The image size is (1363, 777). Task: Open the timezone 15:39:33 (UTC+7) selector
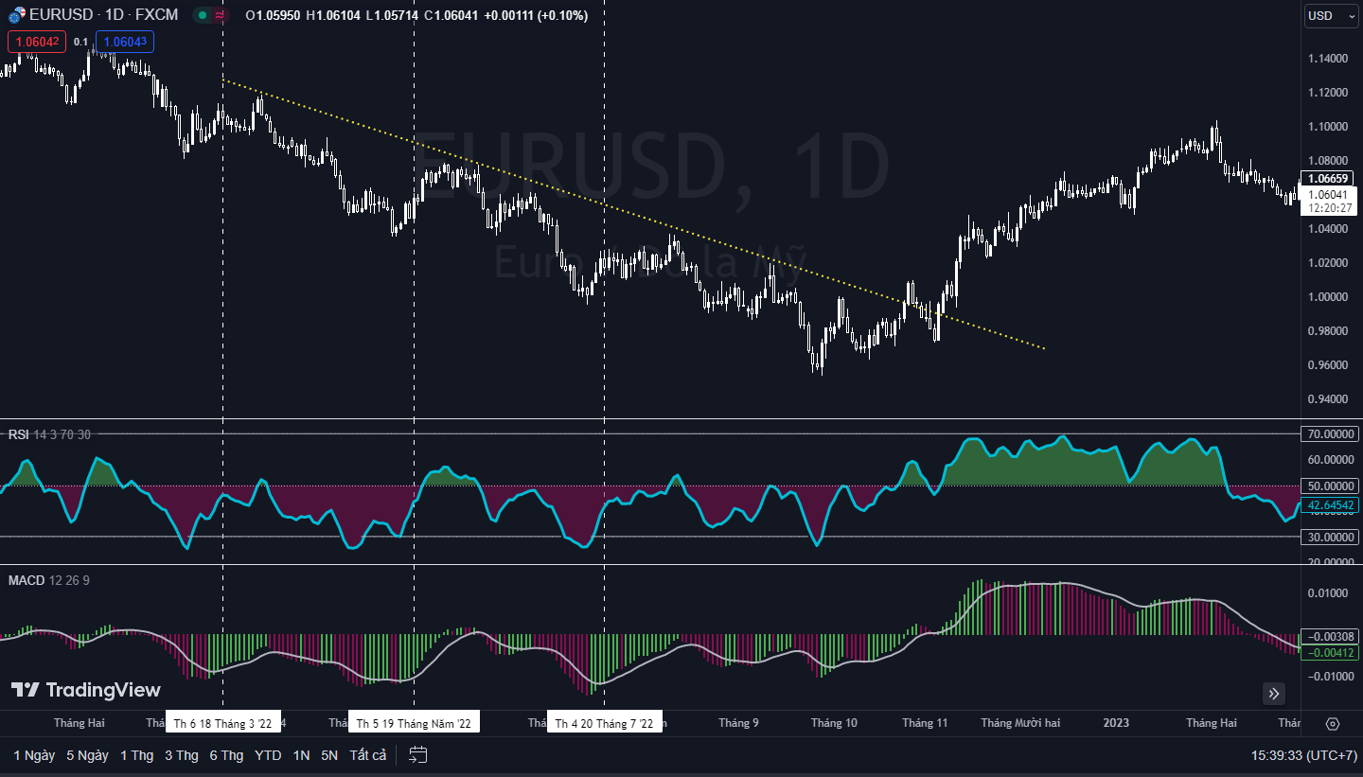pyautogui.click(x=1303, y=755)
